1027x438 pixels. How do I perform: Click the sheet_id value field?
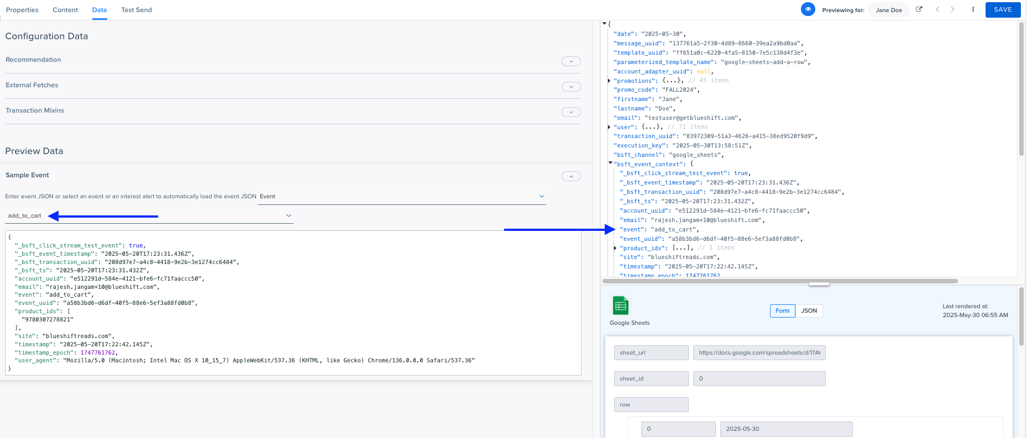[759, 378]
